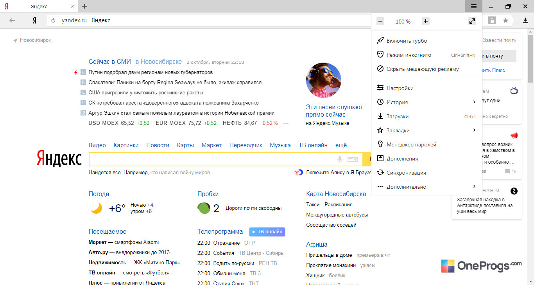This screenshot has width=534, height=285.
Task: Open the Музыка service link
Action: click(x=280, y=145)
